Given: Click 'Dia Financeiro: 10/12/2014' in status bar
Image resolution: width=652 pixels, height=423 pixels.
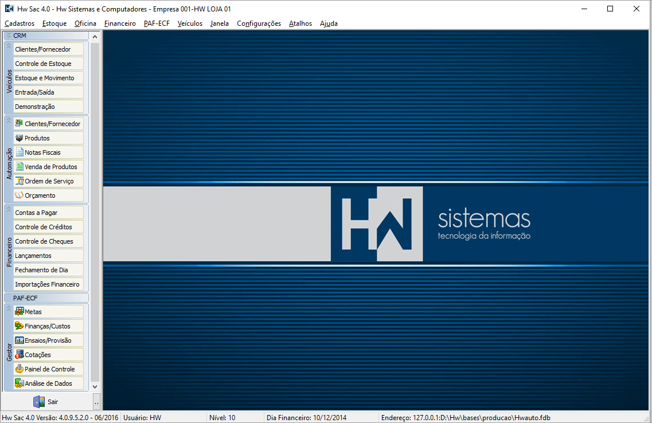Looking at the screenshot, I should point(306,418).
